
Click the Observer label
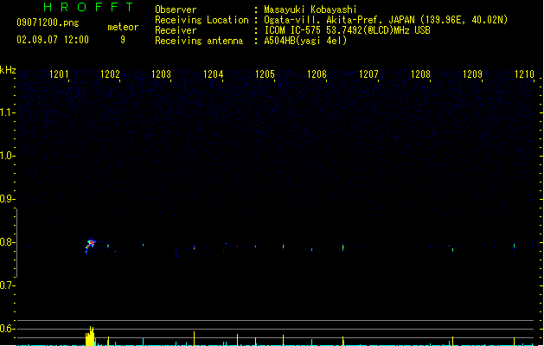point(176,10)
